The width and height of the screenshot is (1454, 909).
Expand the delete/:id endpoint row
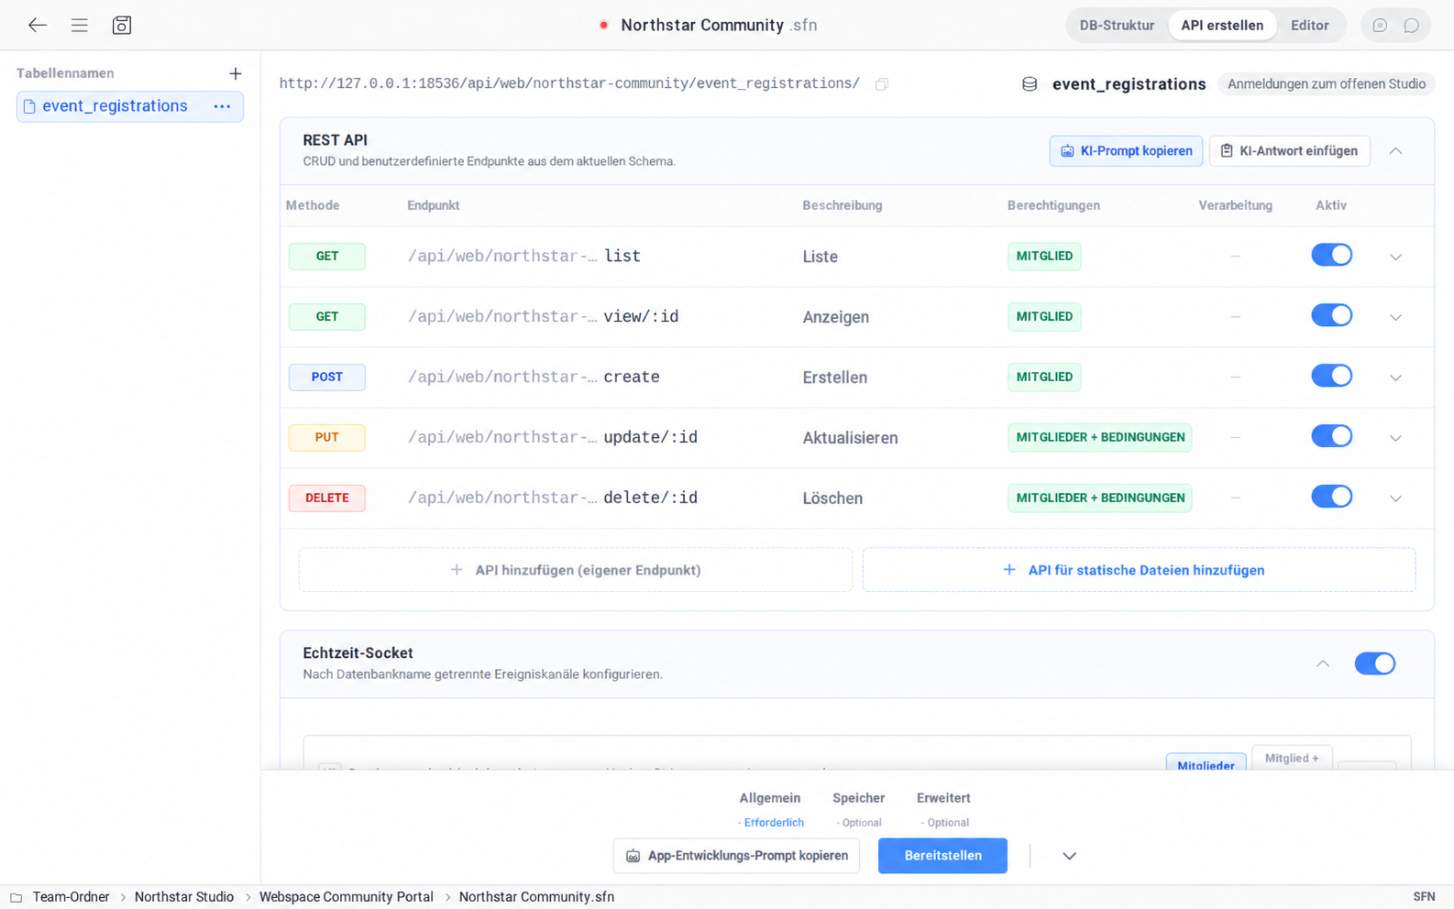click(x=1395, y=499)
